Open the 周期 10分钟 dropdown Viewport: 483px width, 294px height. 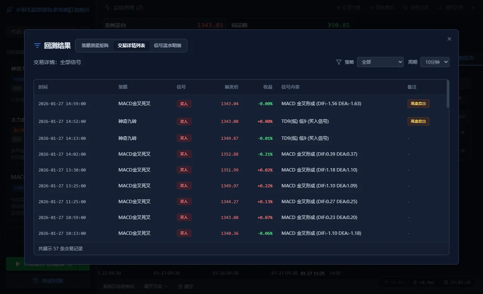point(435,62)
